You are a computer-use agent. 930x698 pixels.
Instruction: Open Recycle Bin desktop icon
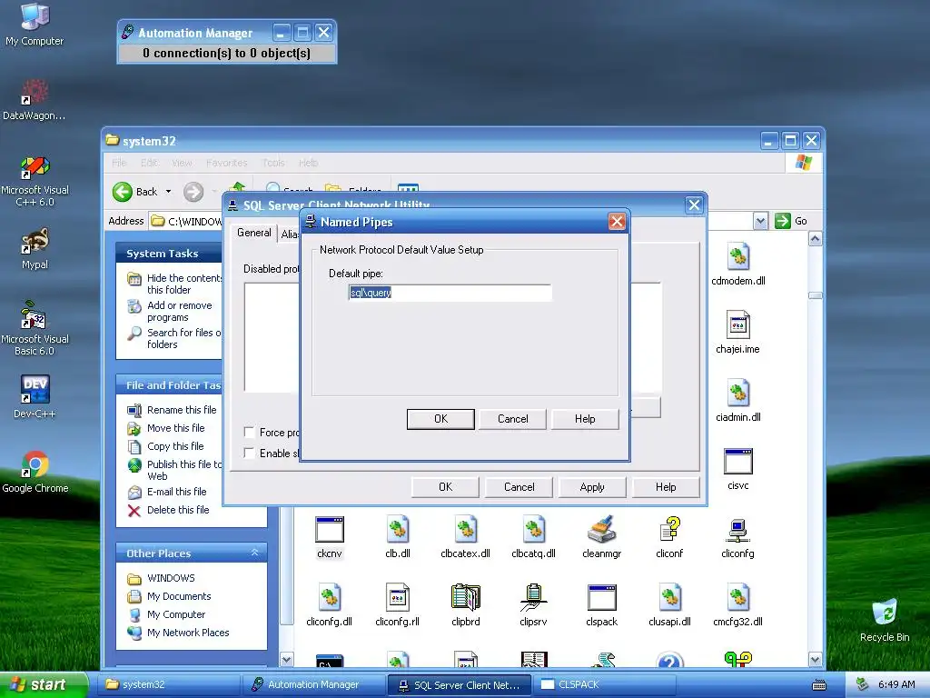885,621
